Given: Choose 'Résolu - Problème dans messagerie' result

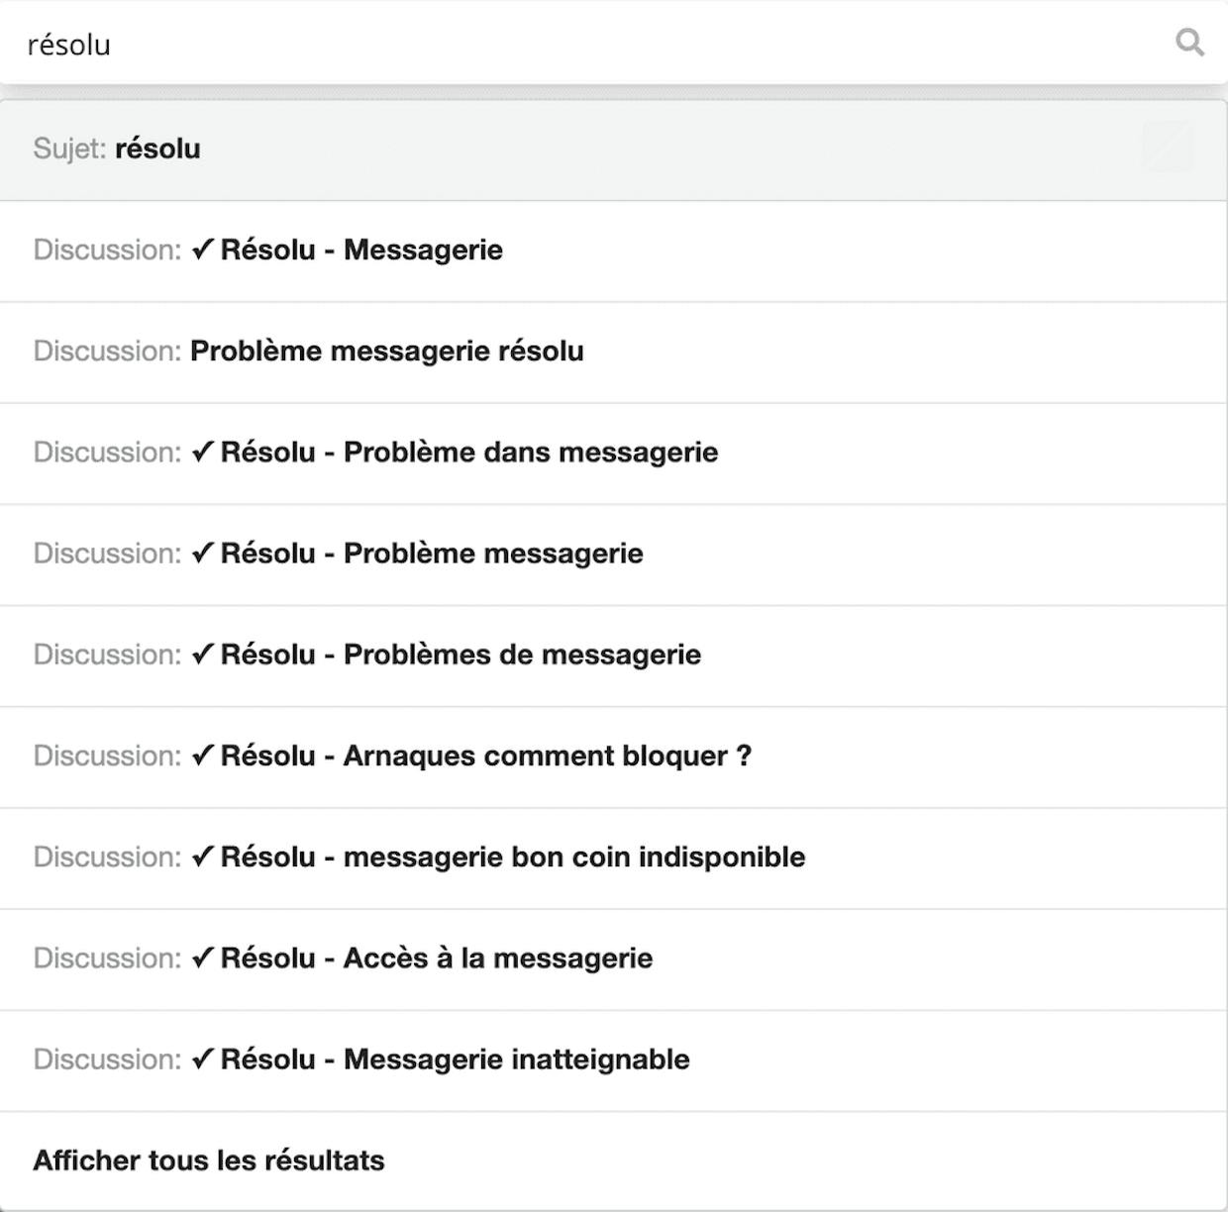Looking at the screenshot, I should coord(614,454).
